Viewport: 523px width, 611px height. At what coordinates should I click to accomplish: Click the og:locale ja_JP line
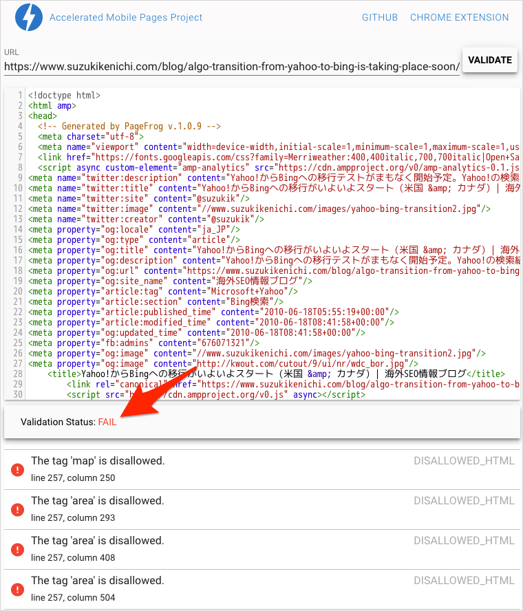pos(134,230)
